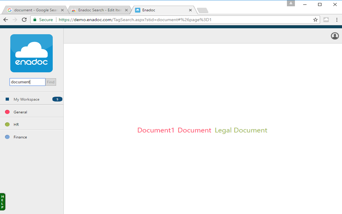The image size is (342, 214).
Task: Select the My Workspace square icon
Action: click(x=7, y=99)
